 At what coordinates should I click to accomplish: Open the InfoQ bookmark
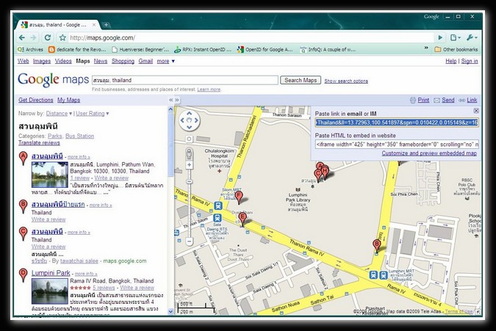pos(328,50)
